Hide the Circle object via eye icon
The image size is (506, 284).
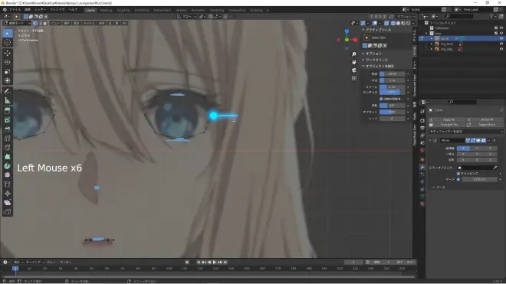point(501,38)
